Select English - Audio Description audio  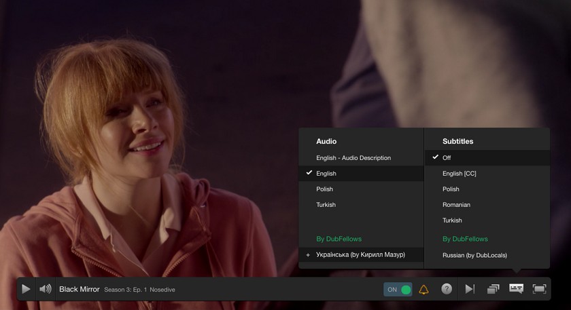pos(361,158)
